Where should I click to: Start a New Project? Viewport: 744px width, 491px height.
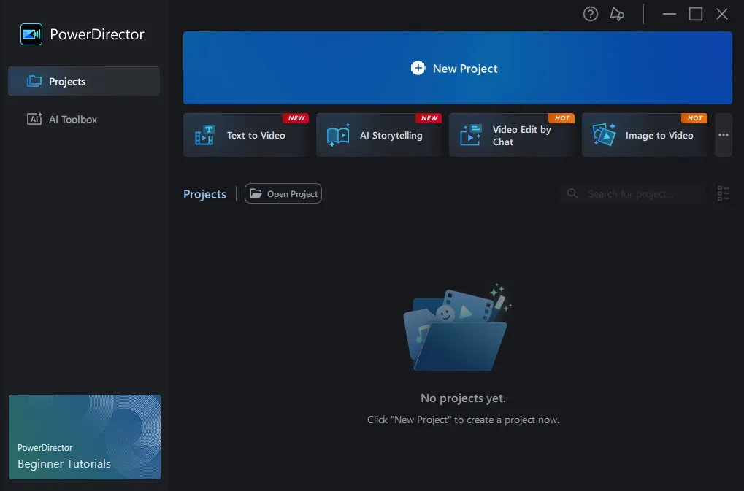point(457,68)
